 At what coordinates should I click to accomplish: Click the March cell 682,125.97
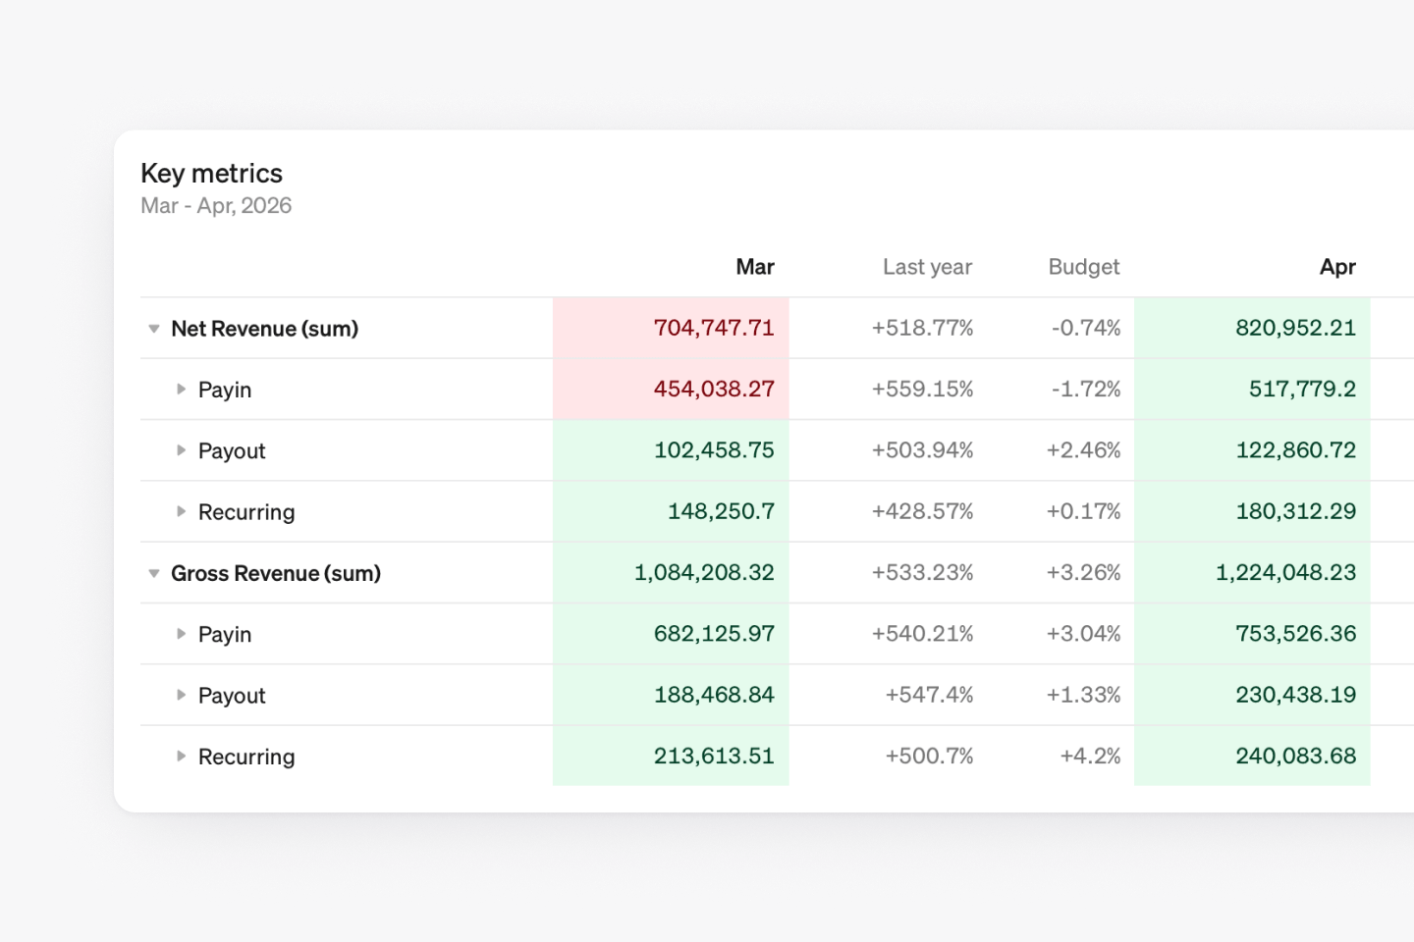click(671, 634)
